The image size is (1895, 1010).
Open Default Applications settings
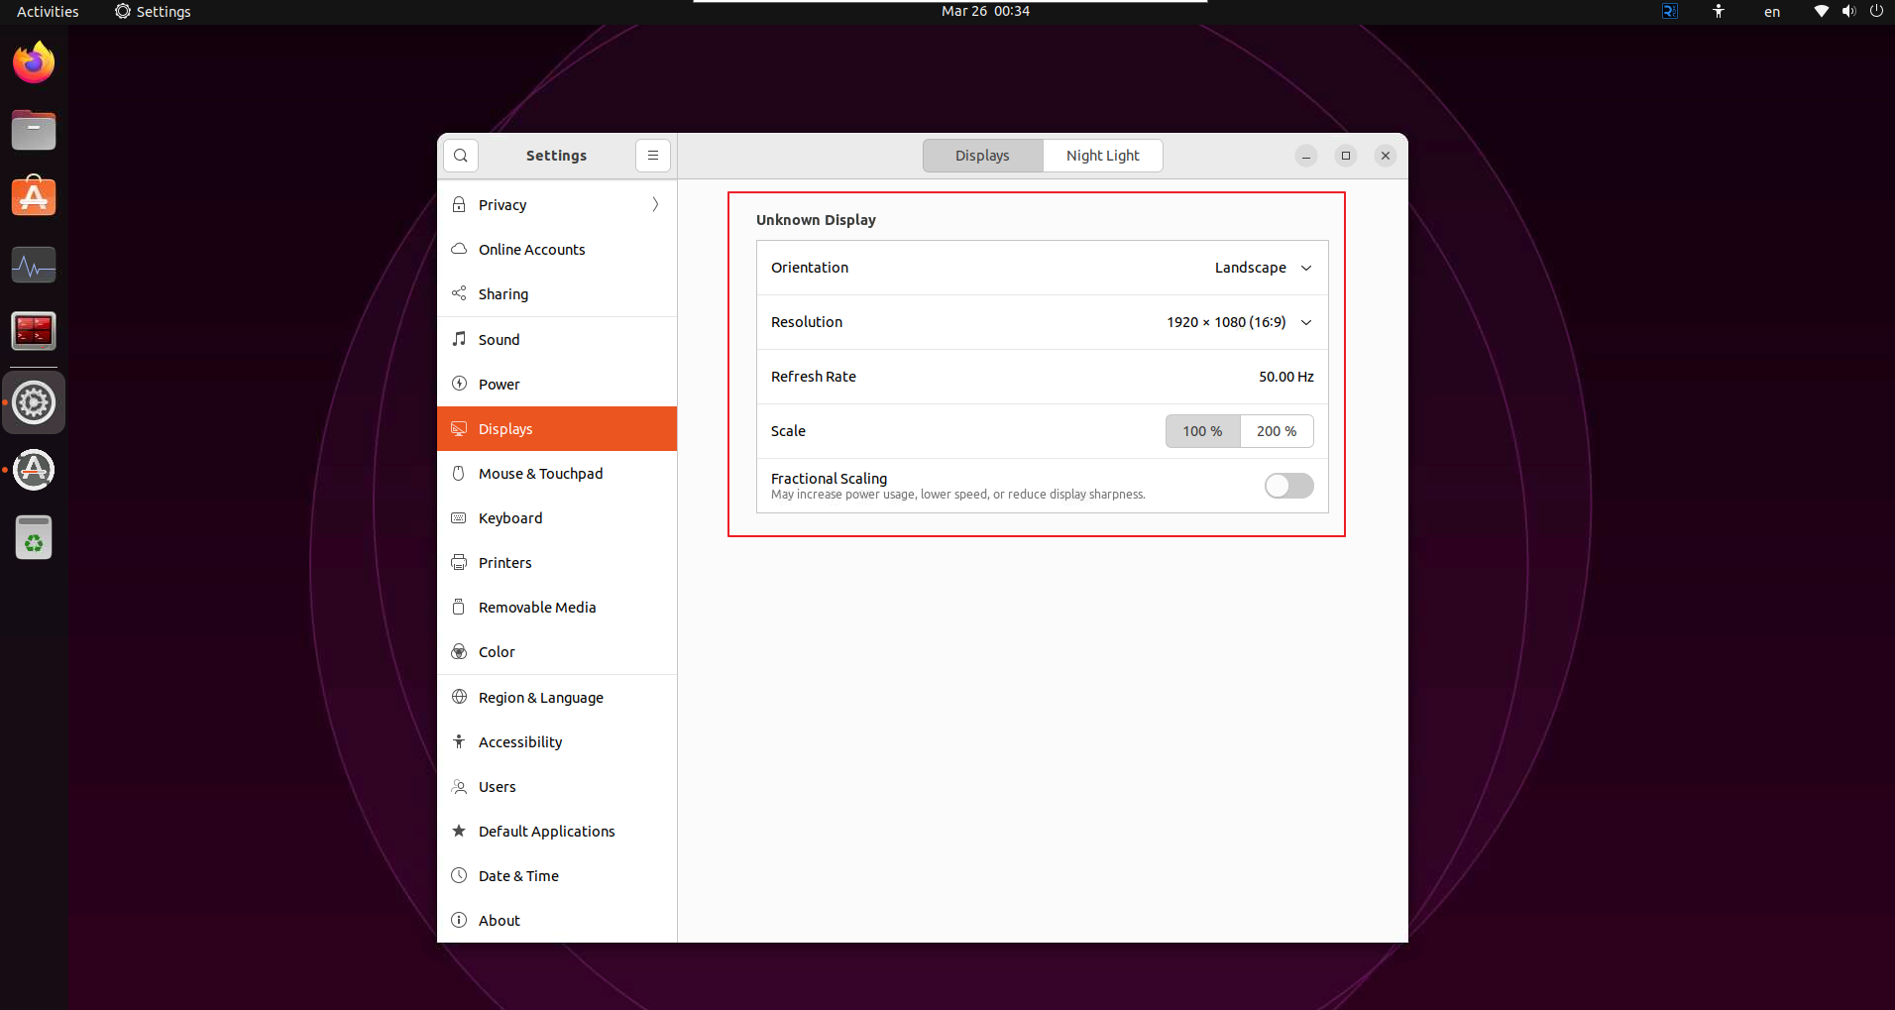[557, 831]
